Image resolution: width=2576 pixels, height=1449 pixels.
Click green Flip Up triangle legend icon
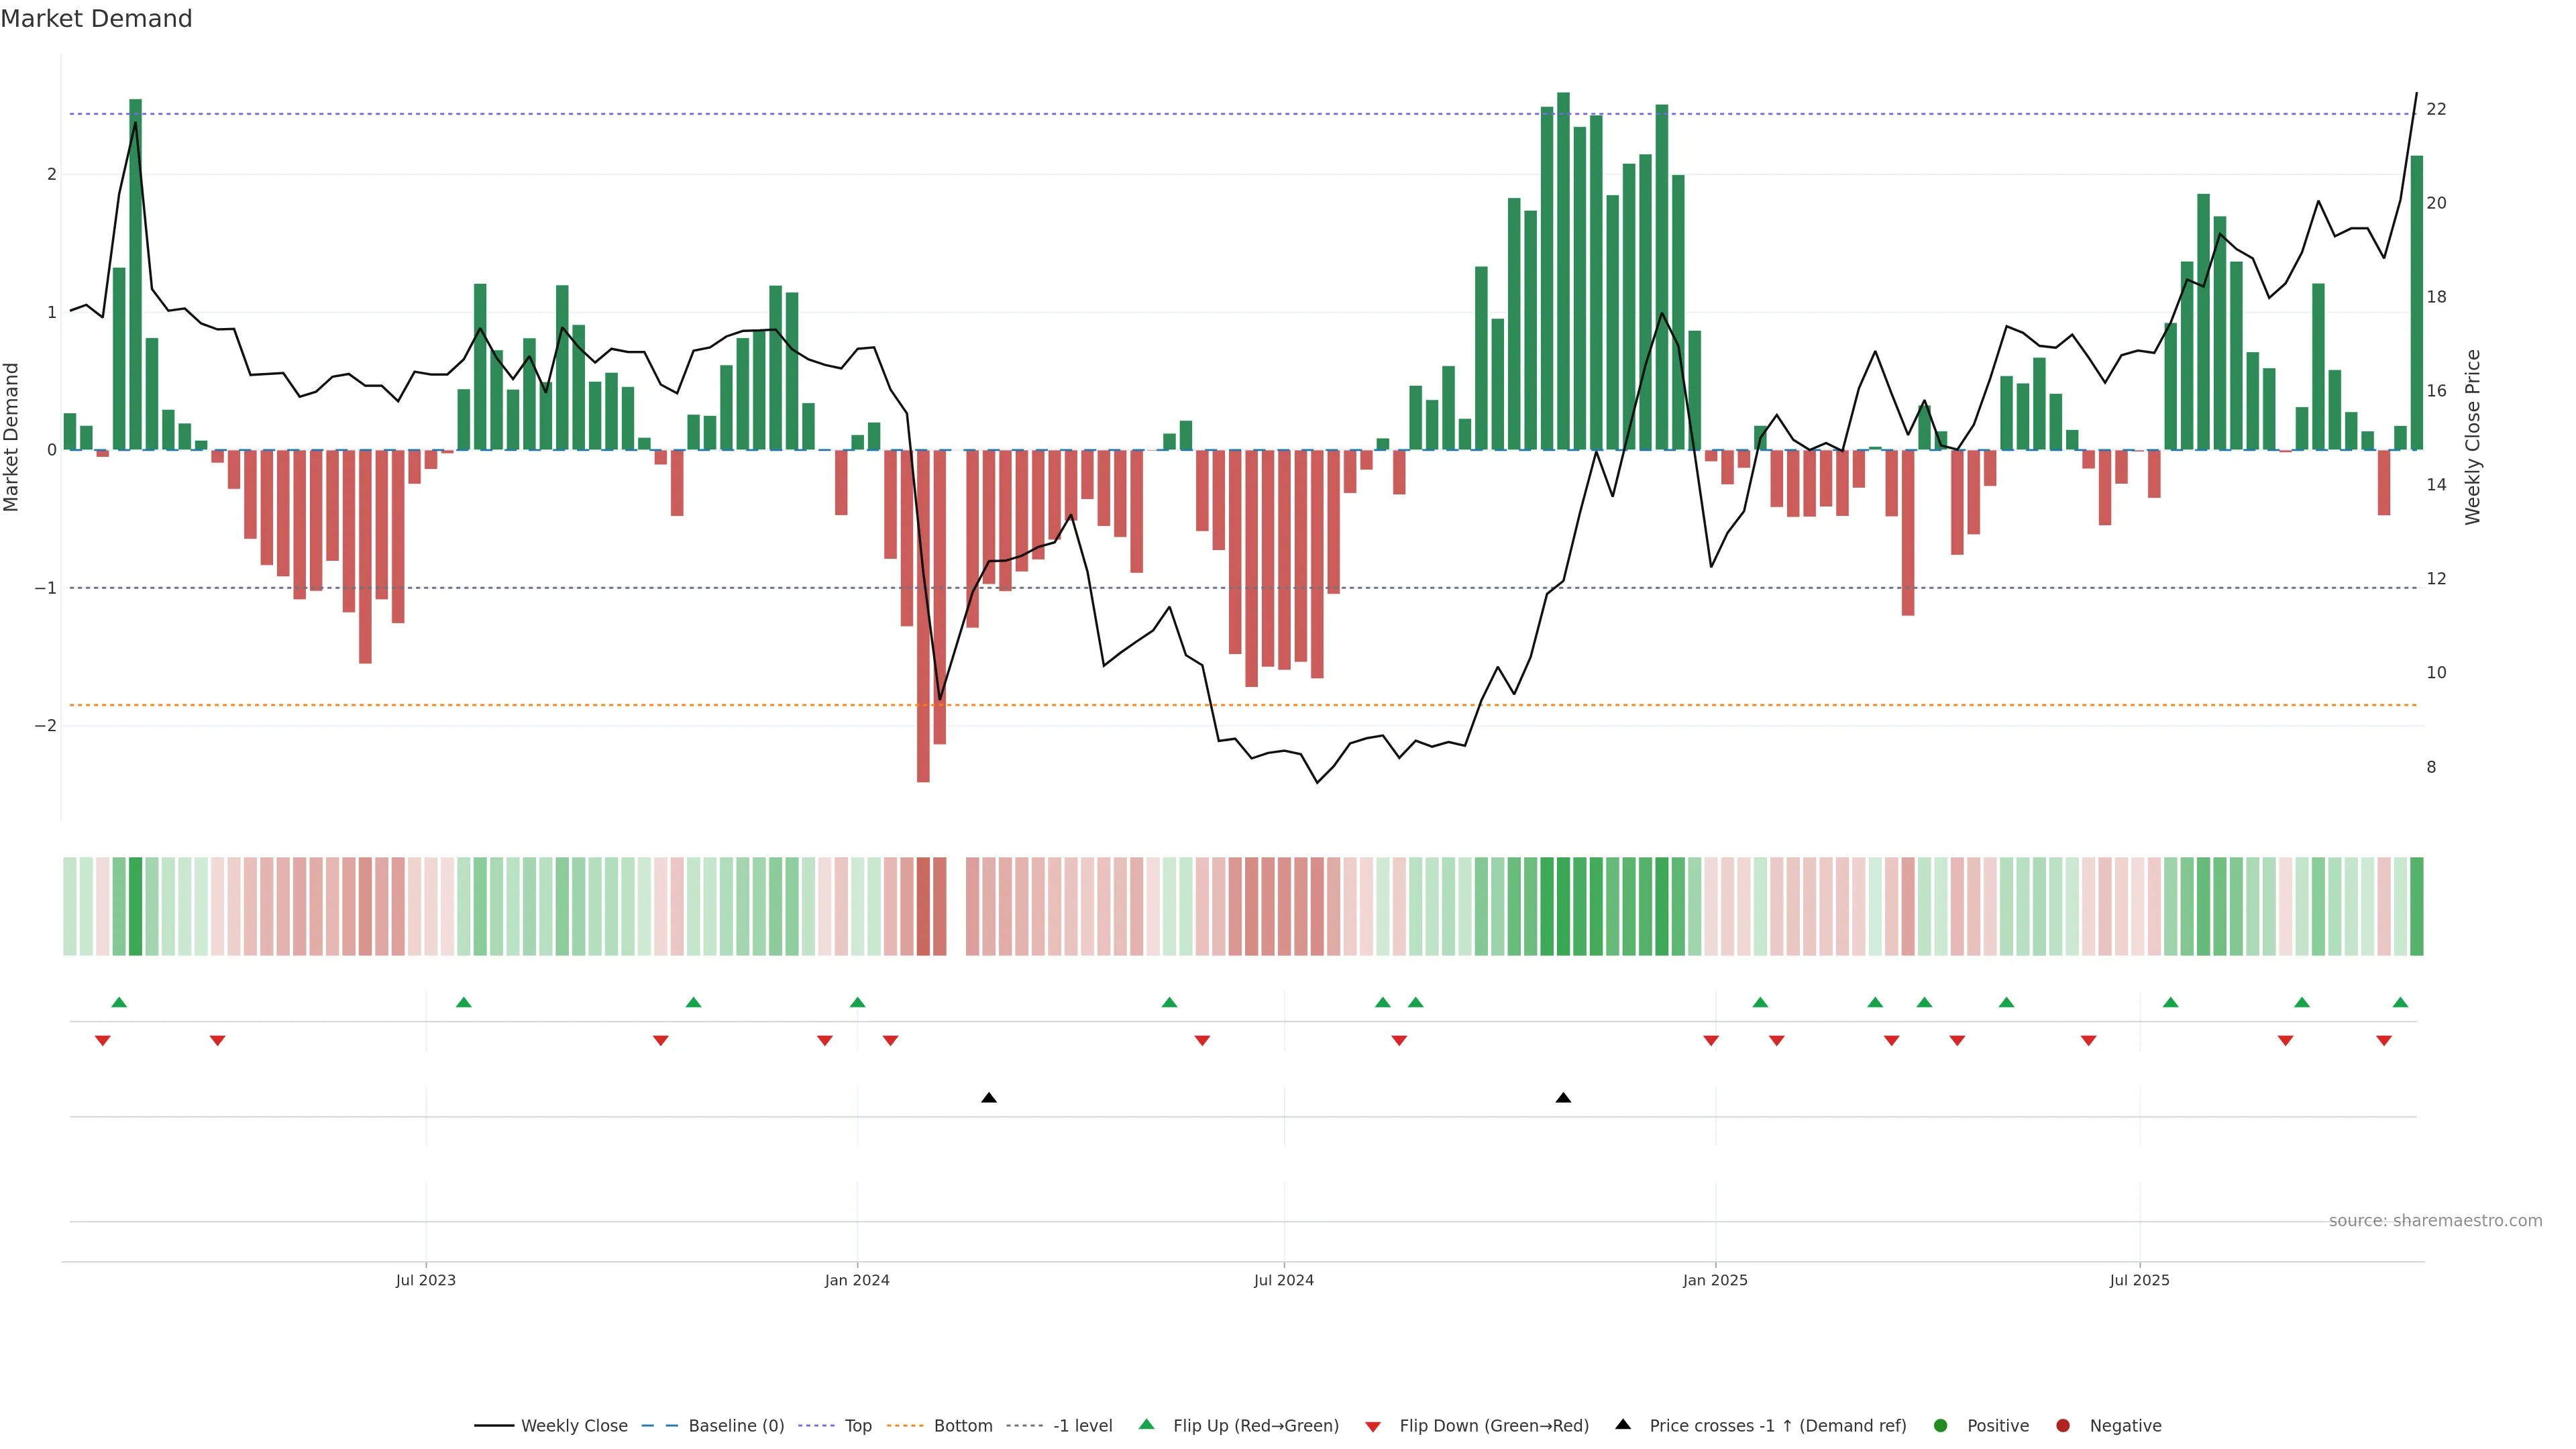pos(1147,1425)
